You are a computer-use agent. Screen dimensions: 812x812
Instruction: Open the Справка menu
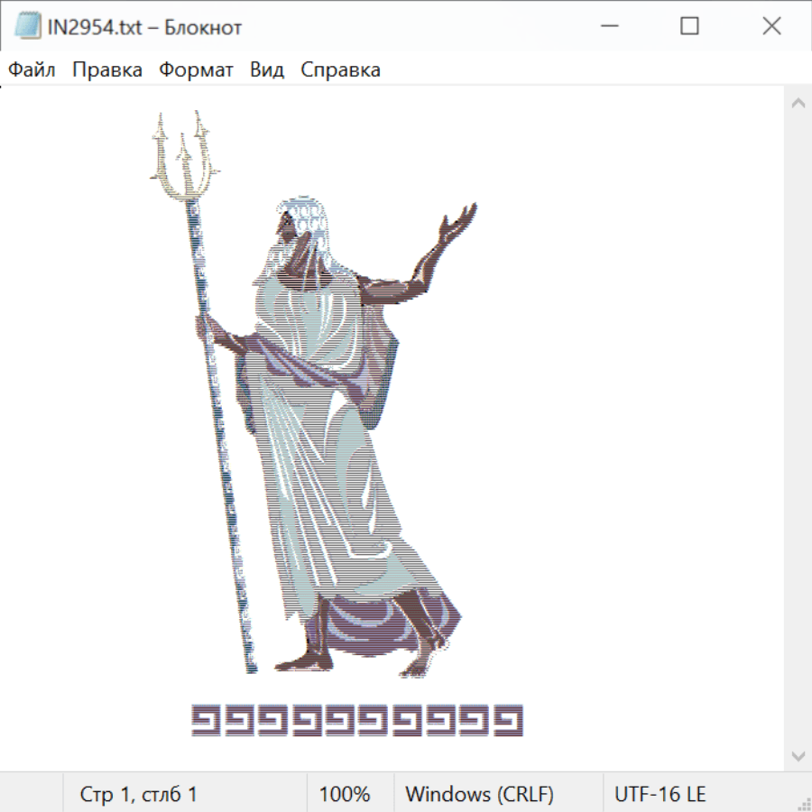tap(340, 70)
